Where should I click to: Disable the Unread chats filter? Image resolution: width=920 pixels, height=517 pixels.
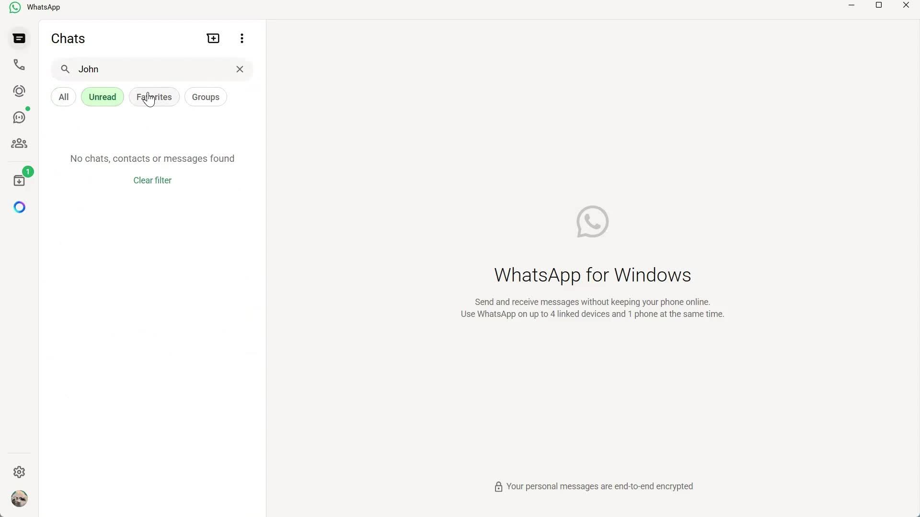(x=102, y=97)
